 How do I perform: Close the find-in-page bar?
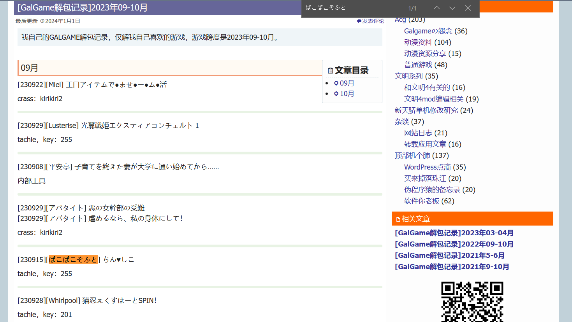(x=468, y=8)
